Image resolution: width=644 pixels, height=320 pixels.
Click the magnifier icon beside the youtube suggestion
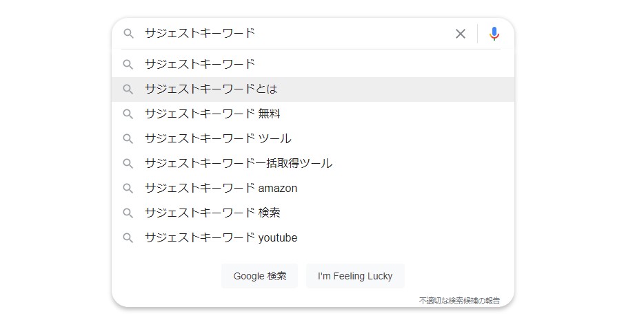coord(128,237)
